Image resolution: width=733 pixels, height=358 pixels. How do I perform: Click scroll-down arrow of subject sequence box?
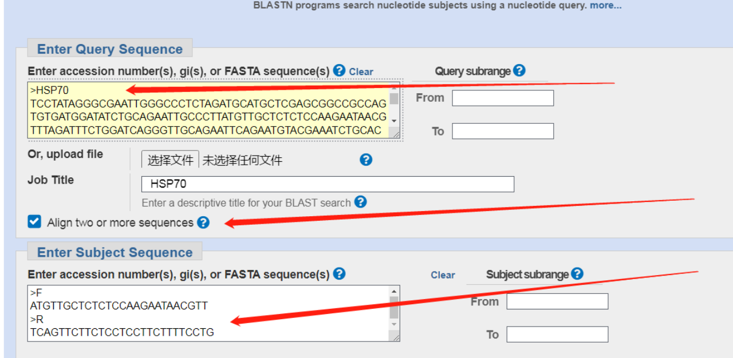[394, 325]
